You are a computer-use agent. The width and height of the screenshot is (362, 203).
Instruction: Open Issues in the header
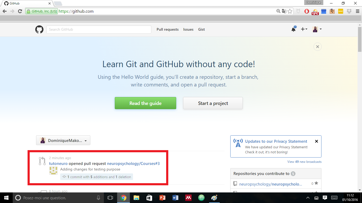(x=188, y=29)
